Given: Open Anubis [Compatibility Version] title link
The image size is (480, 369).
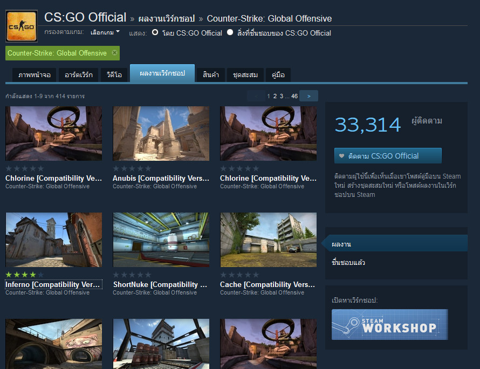Looking at the screenshot, I should pyautogui.click(x=161, y=178).
